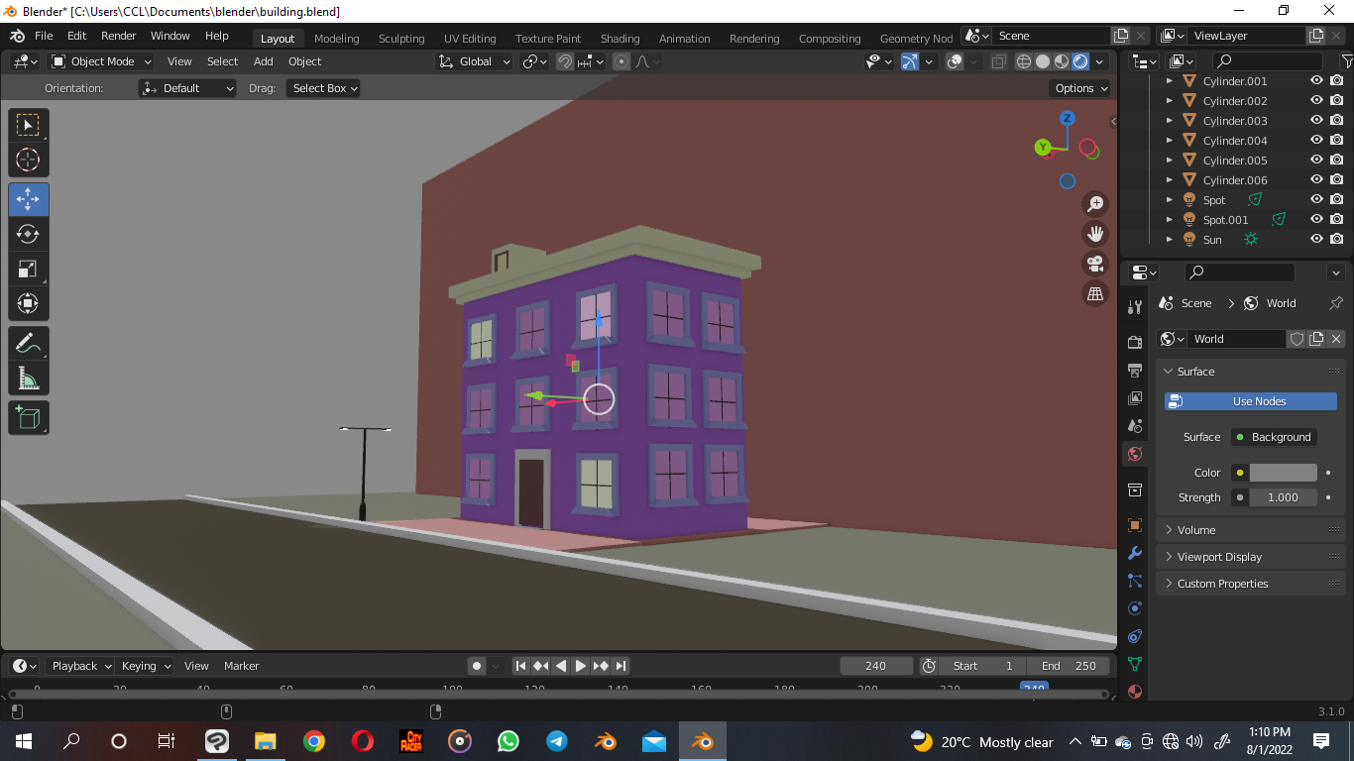Open Orientation Default dropdown
This screenshot has height=761, width=1354.
click(x=187, y=88)
